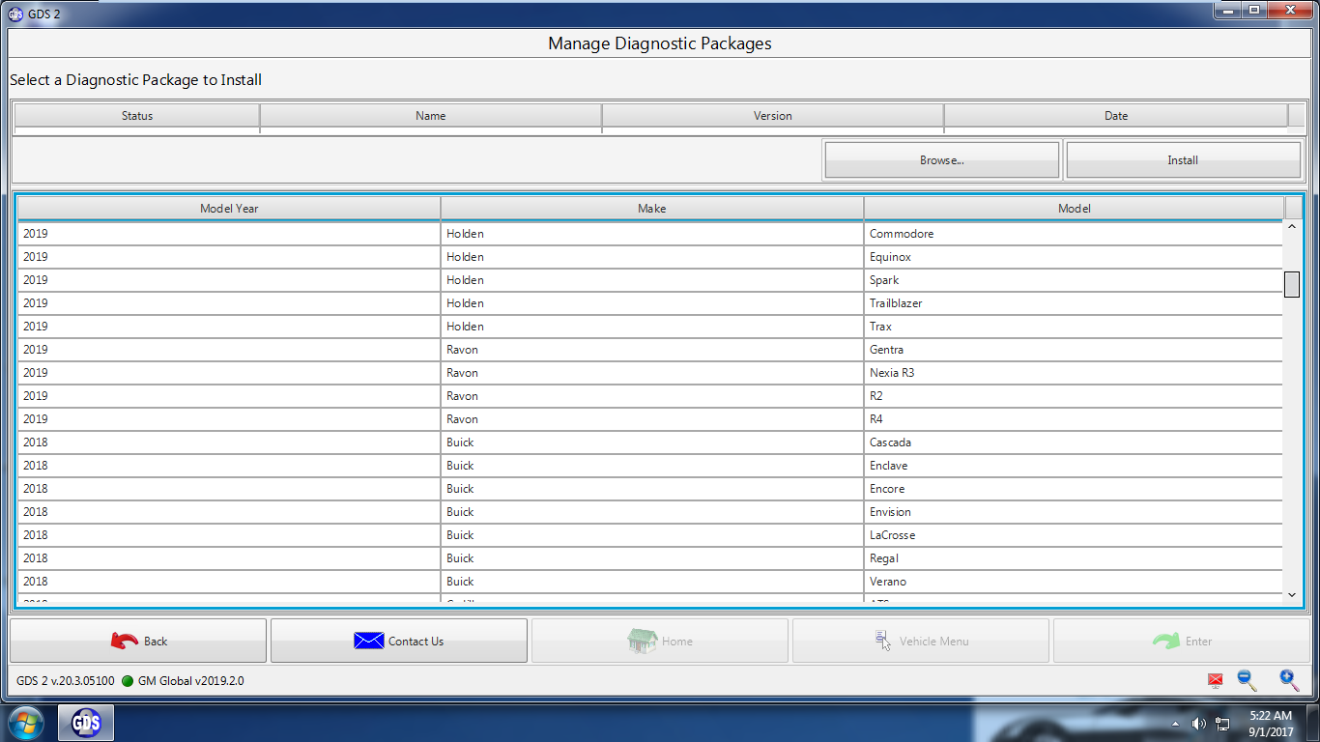1320x742 pixels.
Task: Sort by the Model column header
Action: (1075, 208)
